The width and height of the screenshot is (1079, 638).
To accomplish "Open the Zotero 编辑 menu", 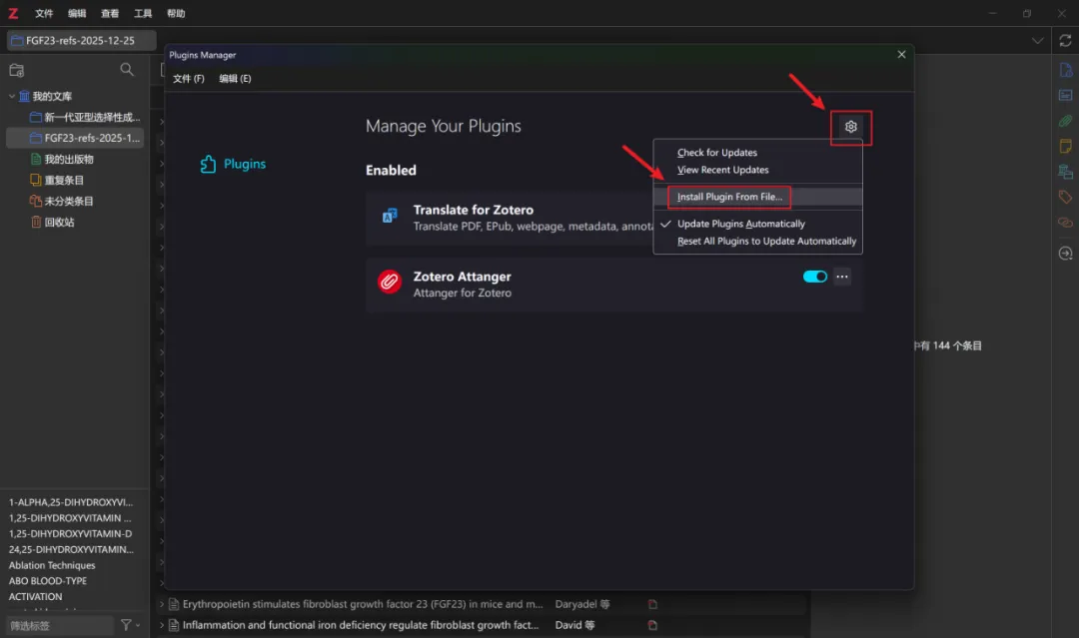I will pyautogui.click(x=77, y=13).
